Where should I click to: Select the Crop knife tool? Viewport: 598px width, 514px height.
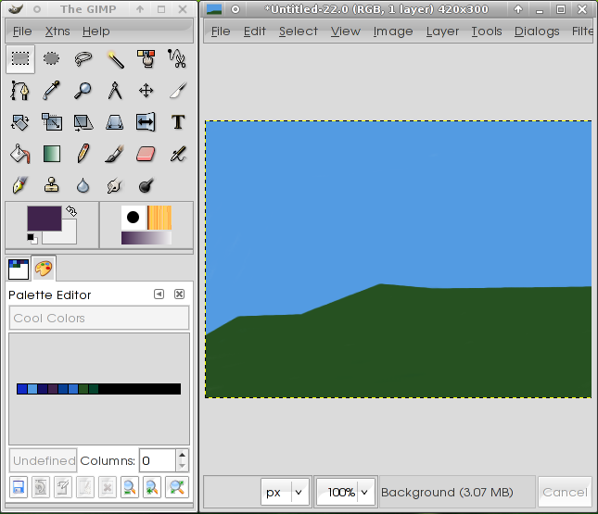(x=177, y=91)
